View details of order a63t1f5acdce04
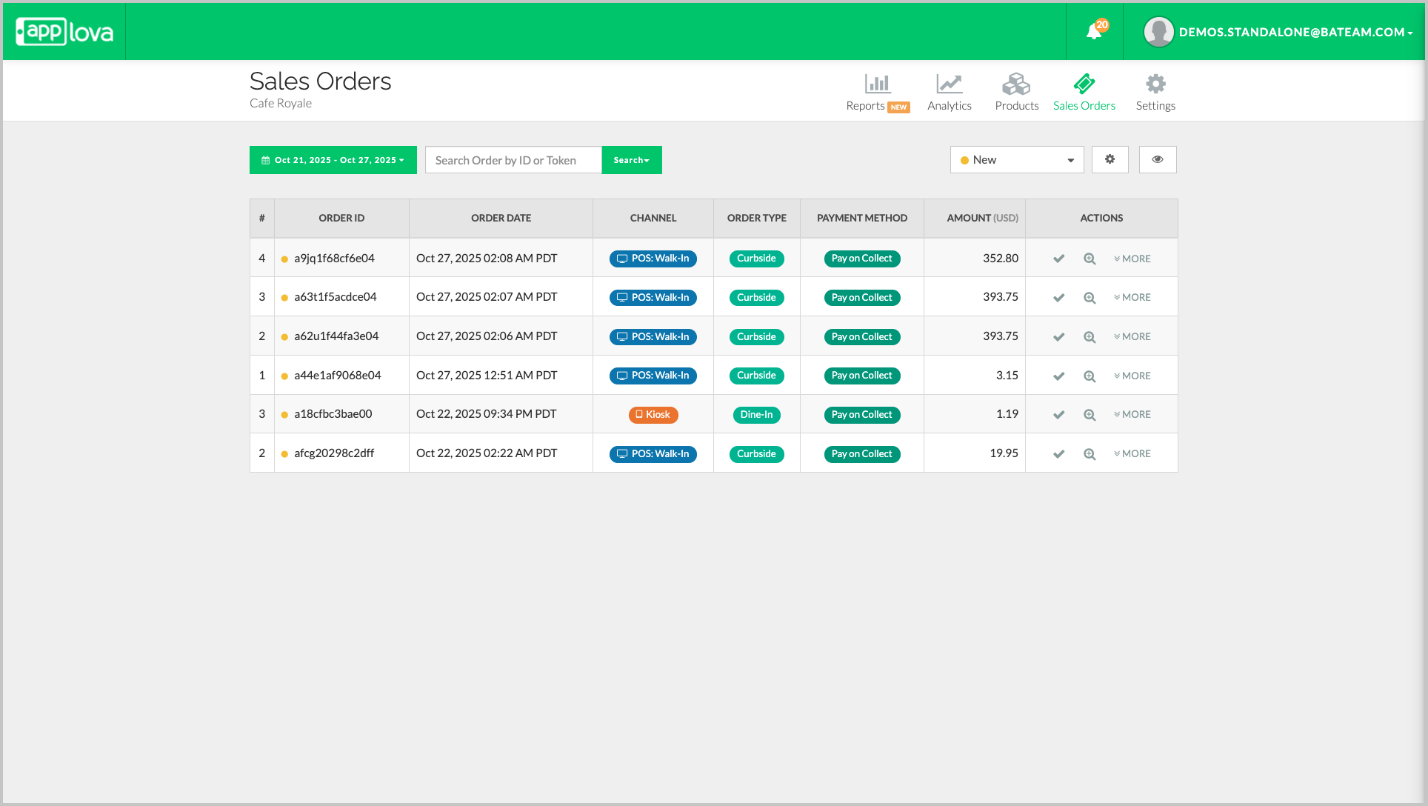 click(1090, 298)
